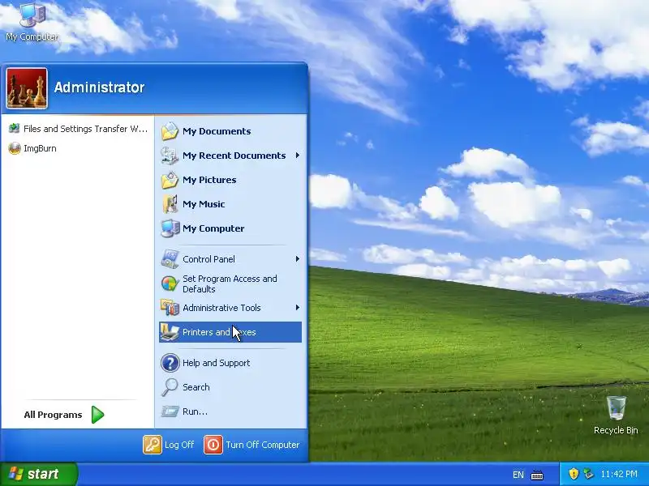This screenshot has width=649, height=486.
Task: Click the Control Panel entry text
Action: (x=208, y=259)
